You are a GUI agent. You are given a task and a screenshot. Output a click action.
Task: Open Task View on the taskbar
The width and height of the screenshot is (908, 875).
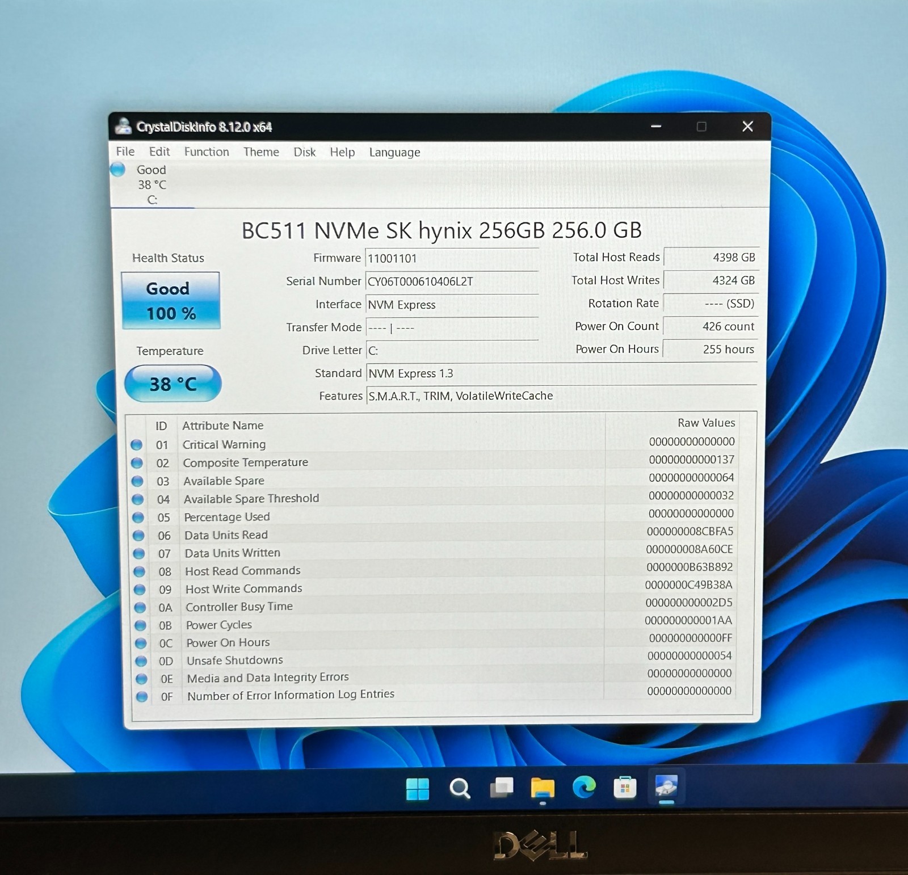502,788
